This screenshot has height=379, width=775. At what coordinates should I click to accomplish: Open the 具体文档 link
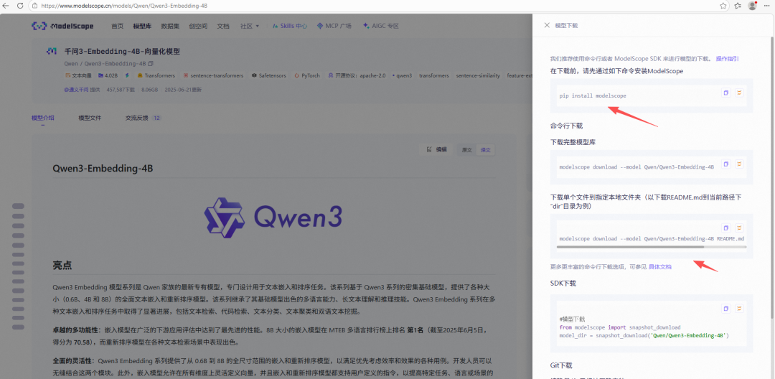coord(660,267)
